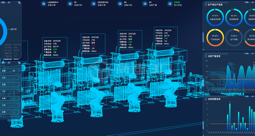Click the 时间稼动率 92.31% gauge

click(x=234, y=17)
